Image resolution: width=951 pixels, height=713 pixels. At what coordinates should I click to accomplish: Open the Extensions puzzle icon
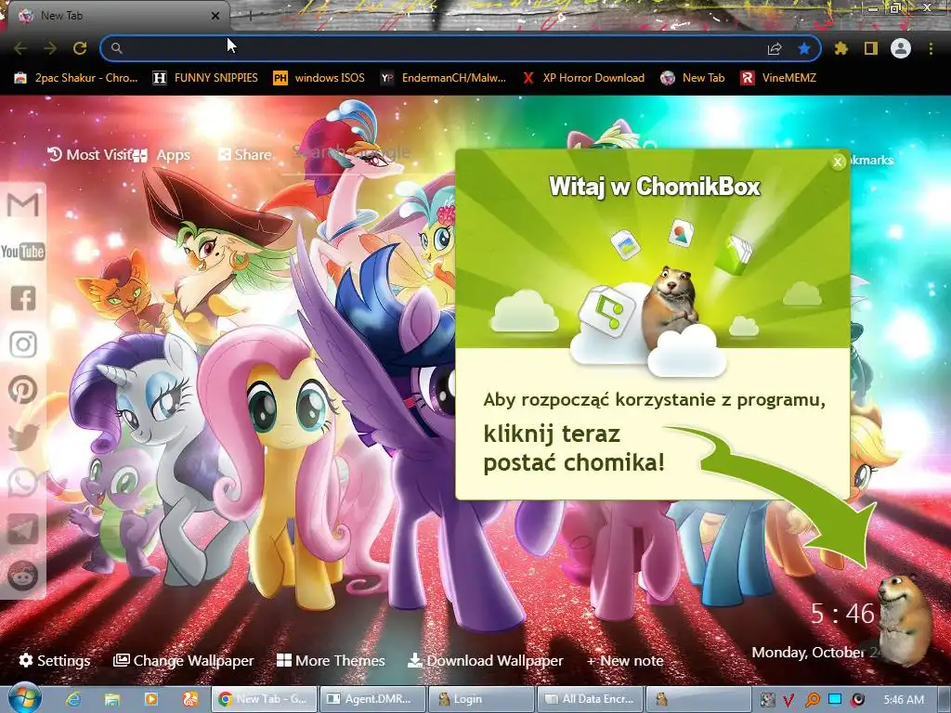(840, 48)
